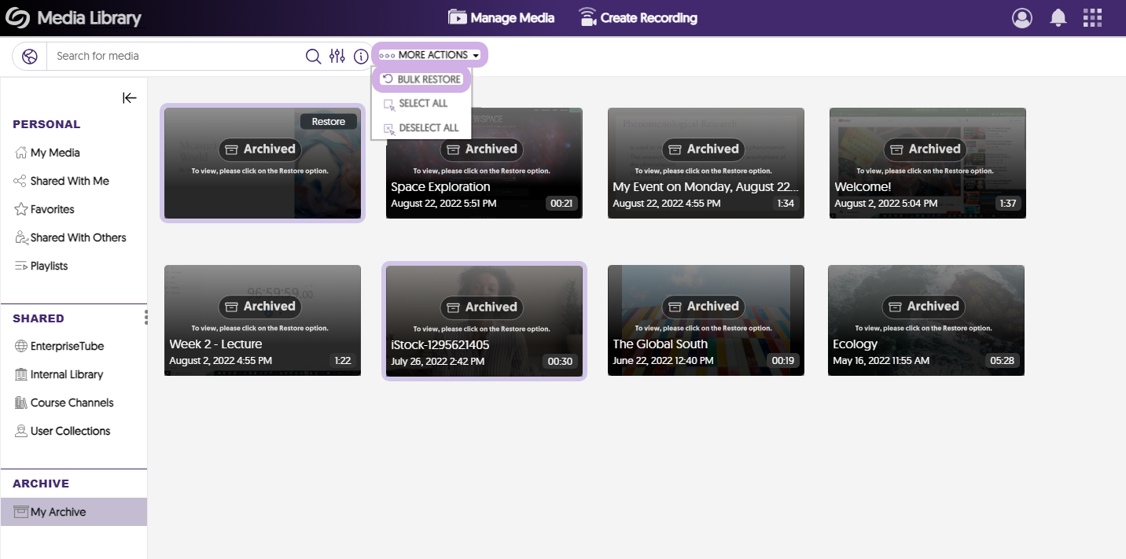1126x559 pixels.
Task: Choose Select All in the menu
Action: pyautogui.click(x=422, y=104)
